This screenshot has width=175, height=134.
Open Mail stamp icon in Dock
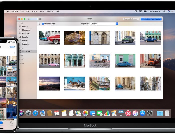43,113
